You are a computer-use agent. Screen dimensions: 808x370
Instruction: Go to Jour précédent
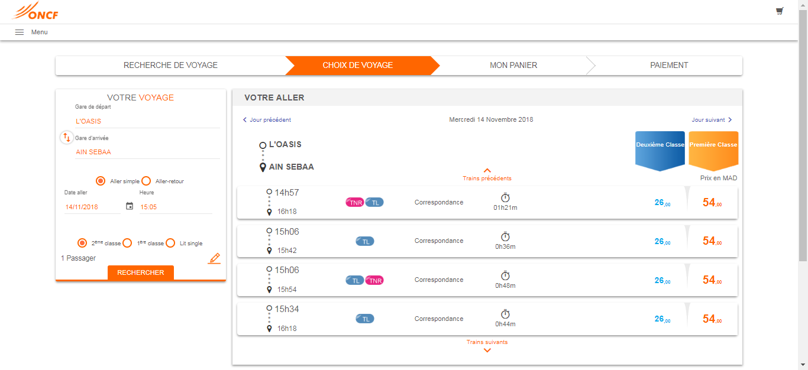(267, 120)
